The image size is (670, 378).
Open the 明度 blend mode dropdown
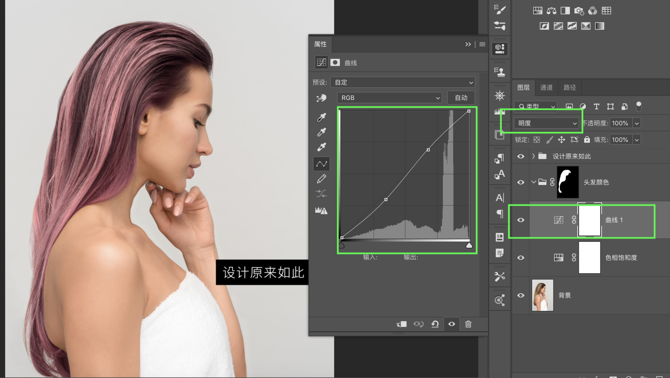546,123
